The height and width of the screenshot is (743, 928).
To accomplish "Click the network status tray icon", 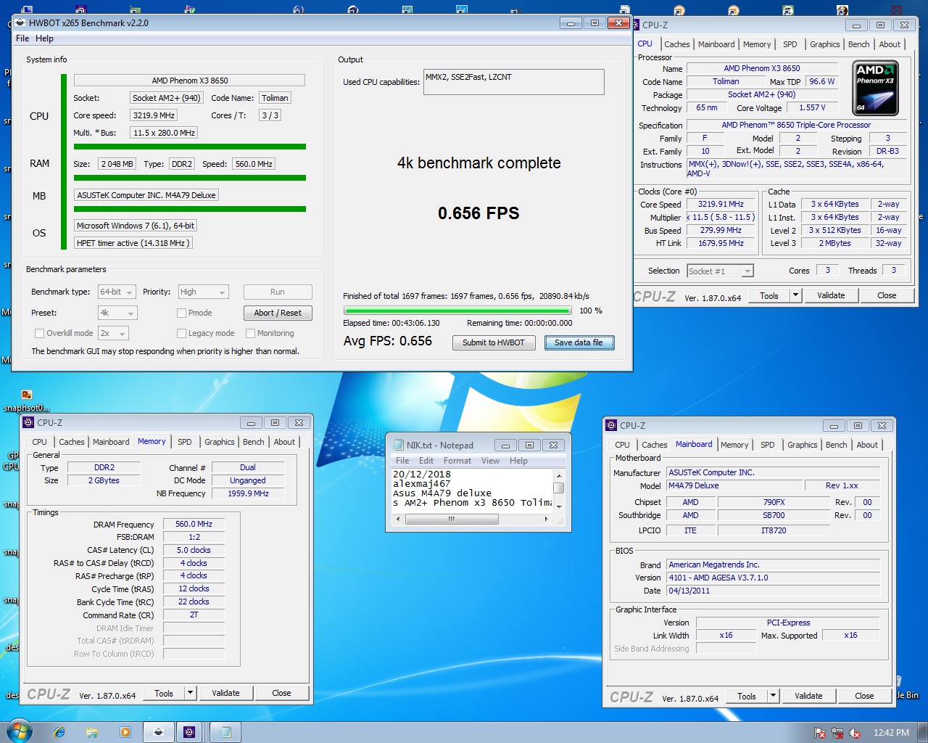I will [x=837, y=733].
